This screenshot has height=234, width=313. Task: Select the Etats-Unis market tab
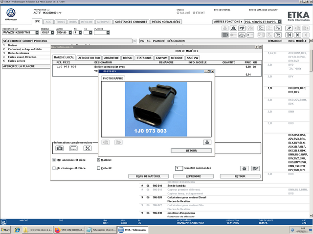pyautogui.click(x=144, y=58)
